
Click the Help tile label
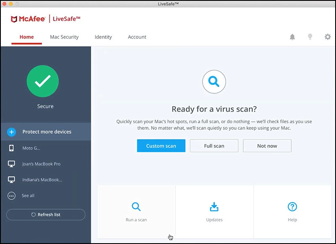292,220
